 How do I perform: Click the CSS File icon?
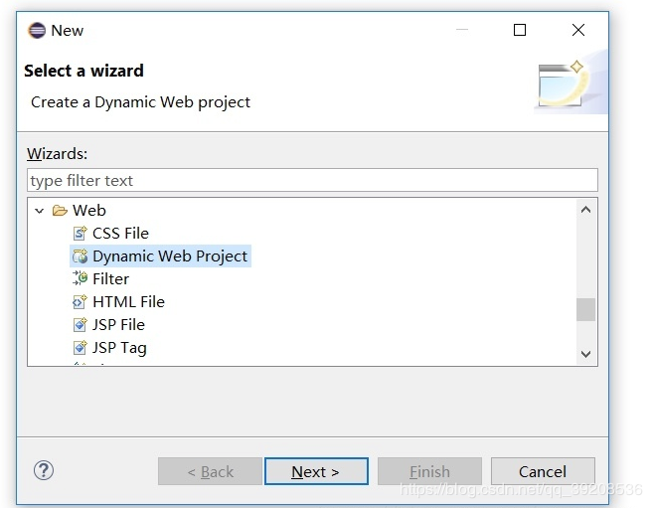click(81, 234)
